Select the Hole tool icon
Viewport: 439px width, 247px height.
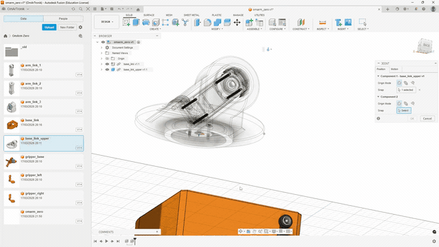coord(156,23)
